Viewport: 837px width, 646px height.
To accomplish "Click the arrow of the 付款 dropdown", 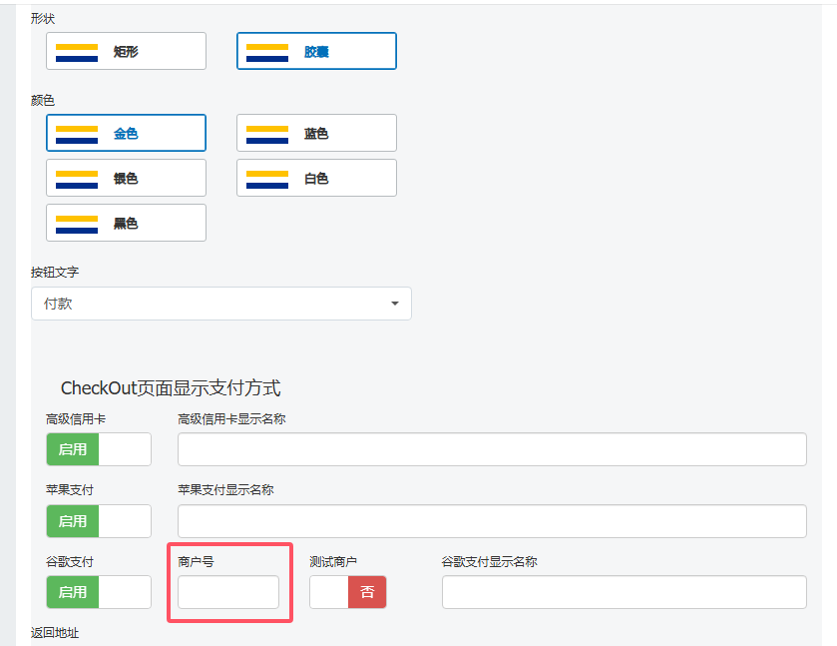I will [x=395, y=304].
